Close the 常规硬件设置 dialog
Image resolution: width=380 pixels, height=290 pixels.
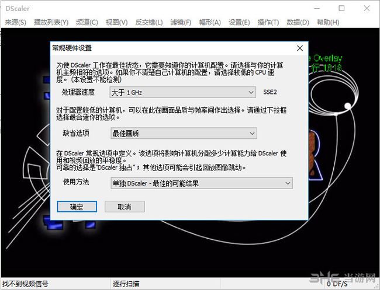click(300, 48)
